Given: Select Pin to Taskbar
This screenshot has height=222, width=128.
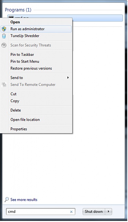Looking at the screenshot, I should click(22, 54).
